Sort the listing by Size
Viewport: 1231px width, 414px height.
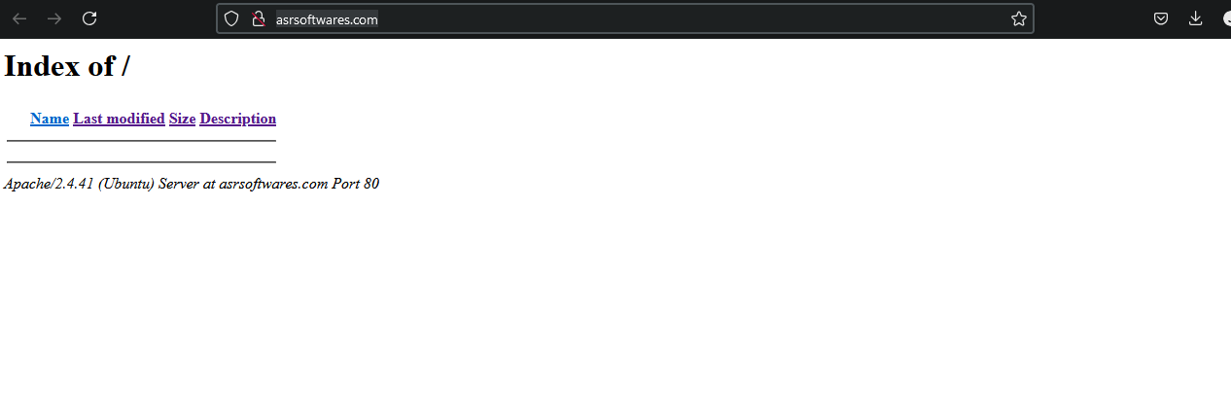(x=182, y=119)
